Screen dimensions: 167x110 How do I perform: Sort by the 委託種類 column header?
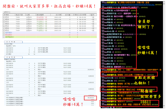click(43, 15)
